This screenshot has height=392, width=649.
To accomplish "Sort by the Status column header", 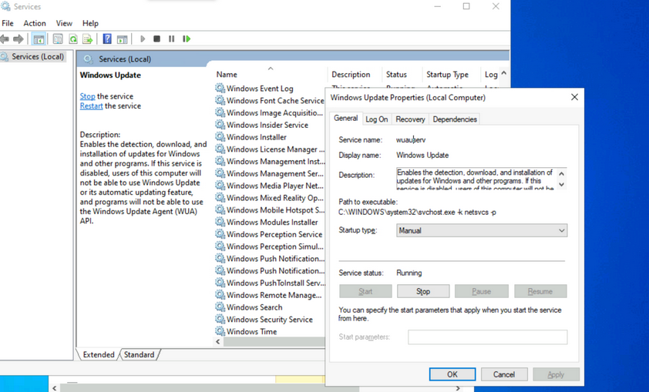I will [402, 75].
